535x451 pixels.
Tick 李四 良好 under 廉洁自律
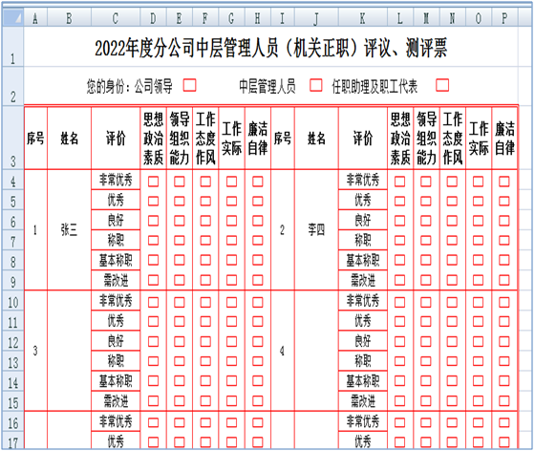(504, 221)
